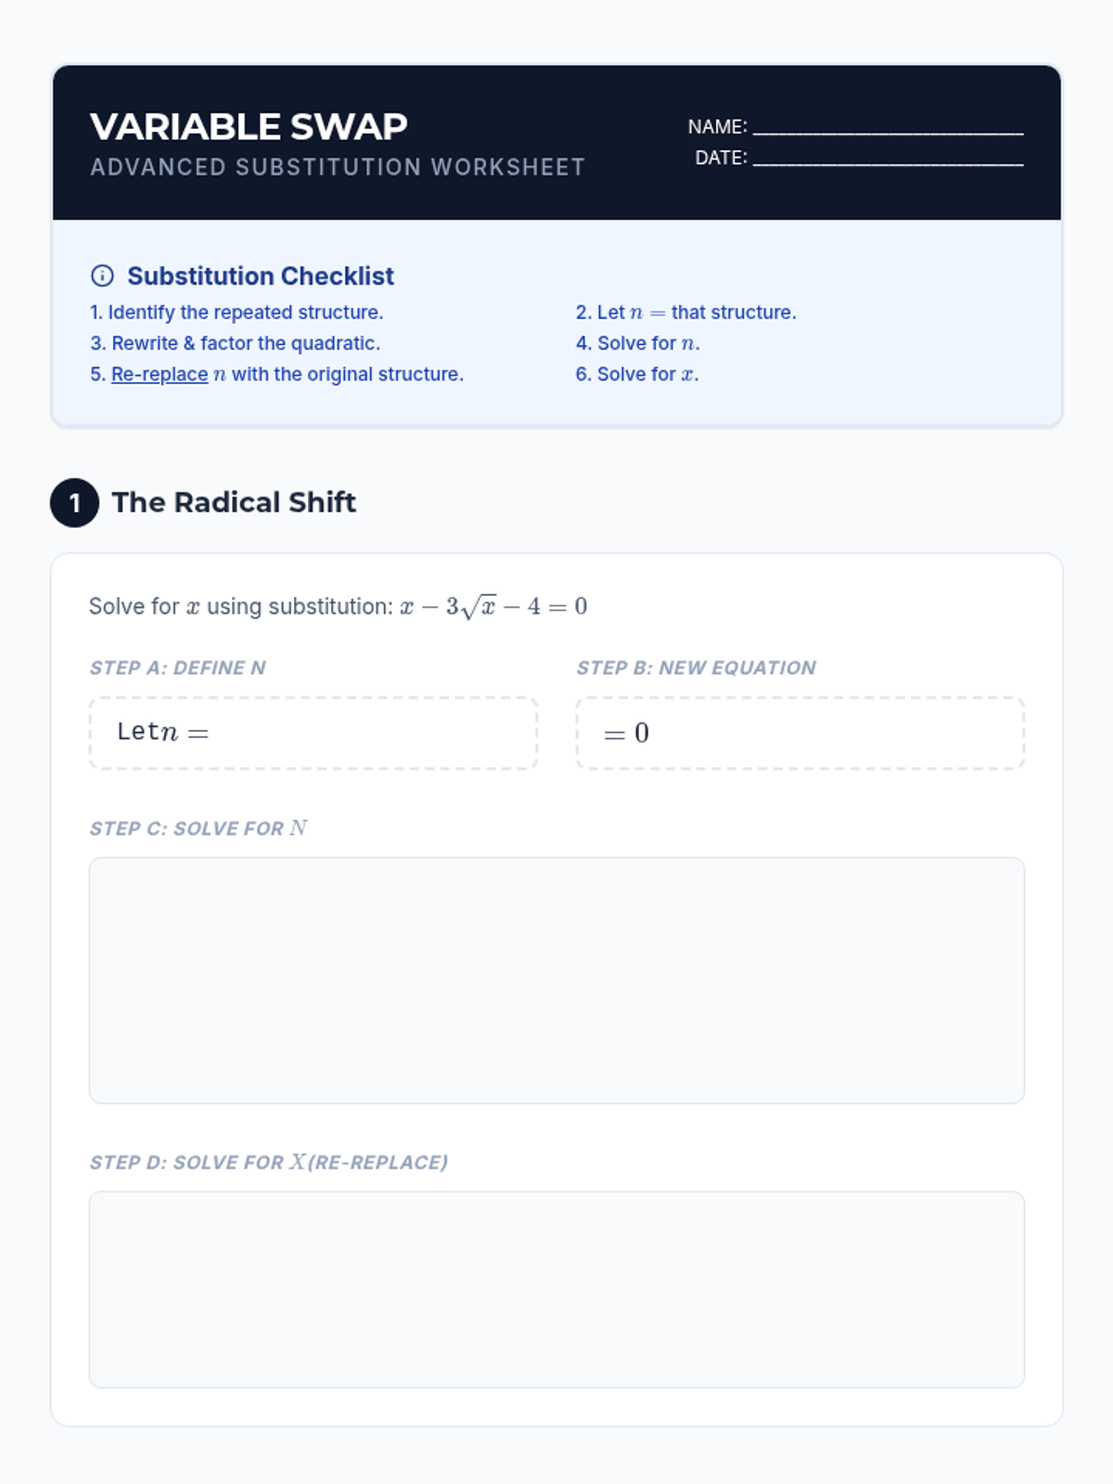Screen dimensions: 1113x1484
Task: Click checklist item 2 Let n = that structure
Action: pyautogui.click(x=685, y=313)
